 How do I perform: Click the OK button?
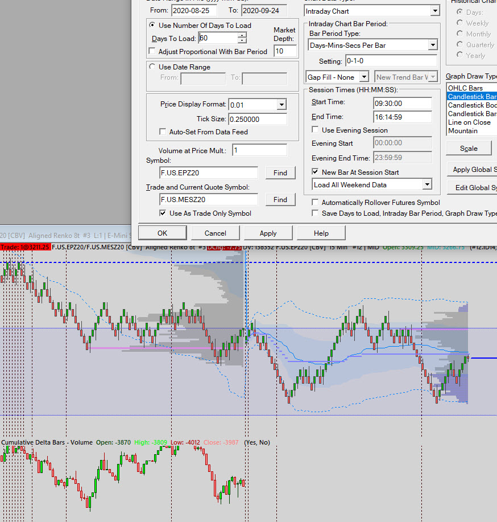coord(162,233)
